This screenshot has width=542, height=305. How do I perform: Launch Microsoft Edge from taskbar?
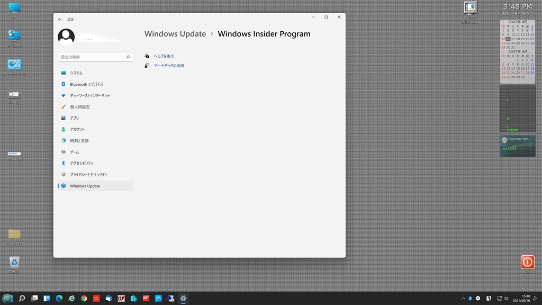[x=59, y=298]
